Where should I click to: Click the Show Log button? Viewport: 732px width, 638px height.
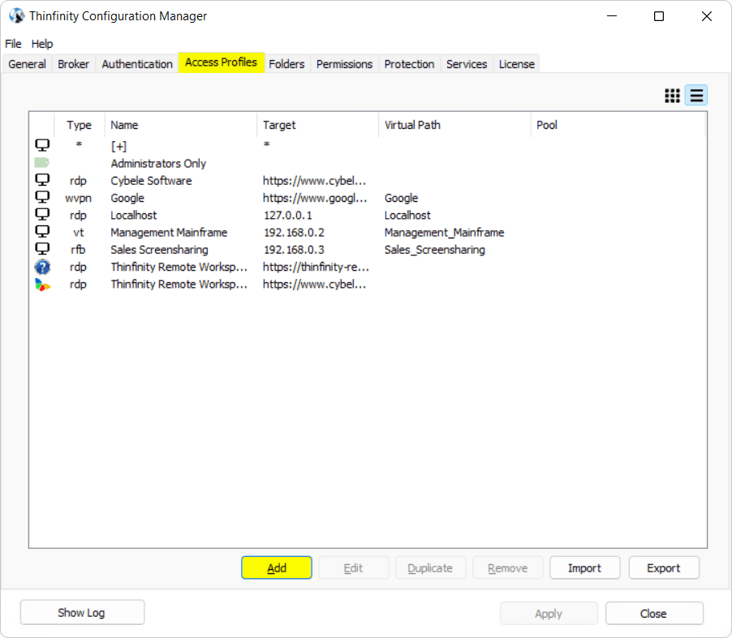(x=82, y=612)
